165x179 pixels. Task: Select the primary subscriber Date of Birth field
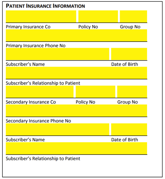(x=129, y=54)
